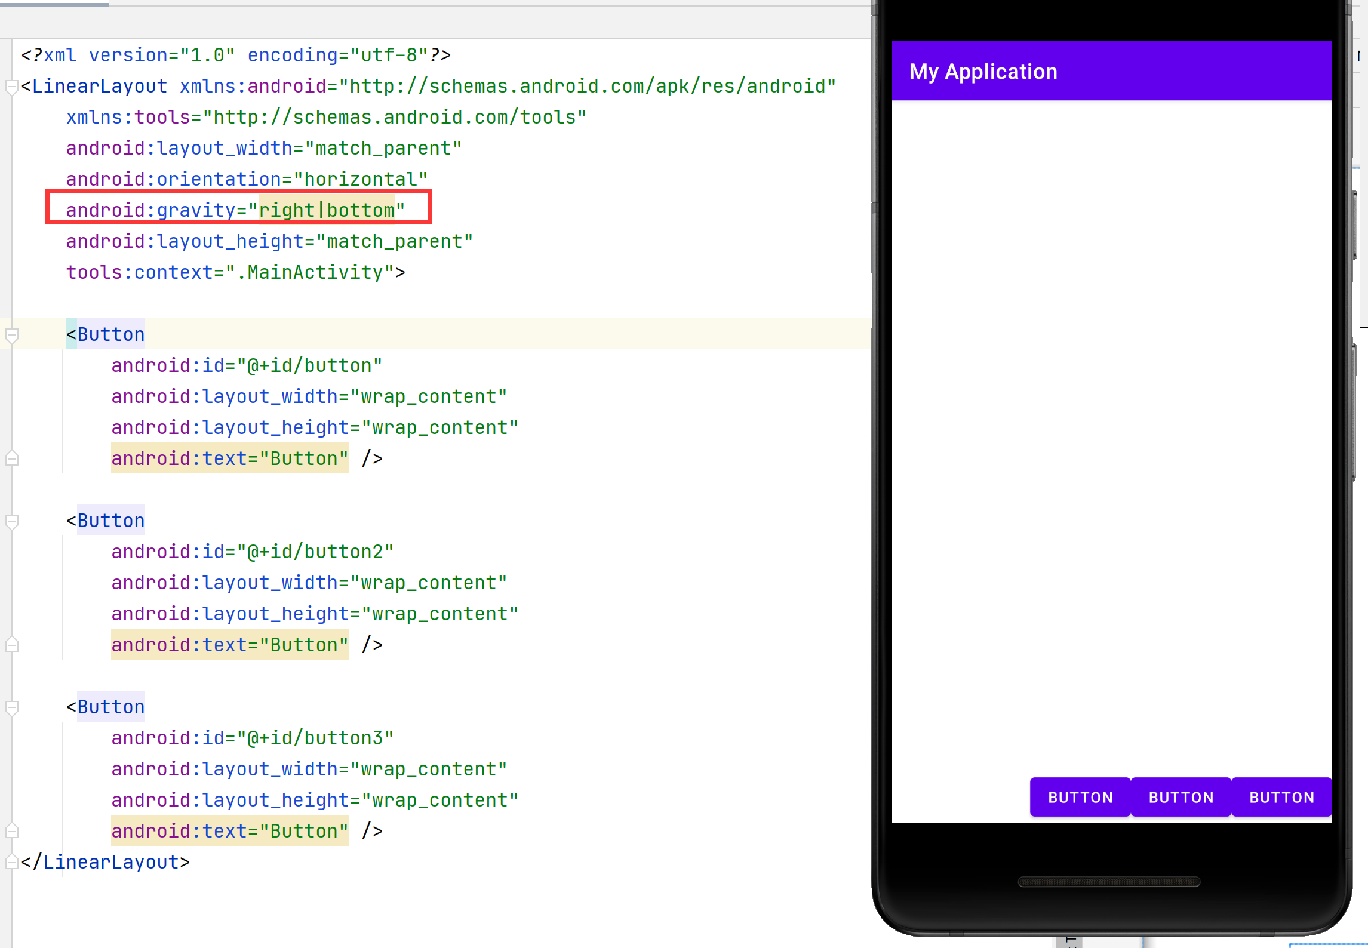Image resolution: width=1368 pixels, height=948 pixels.
Task: Click android:layout_height="match_parent" attribute
Action: point(269,241)
